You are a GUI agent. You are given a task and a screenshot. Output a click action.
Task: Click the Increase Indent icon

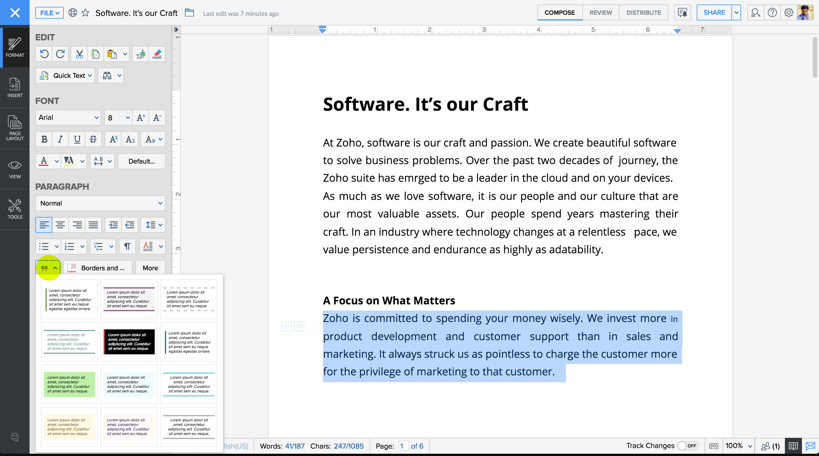(113, 225)
